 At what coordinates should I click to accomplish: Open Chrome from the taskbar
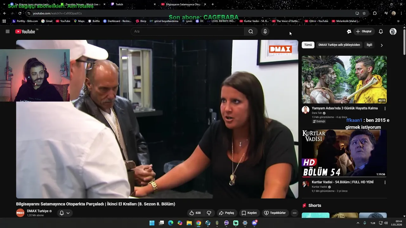(x=199, y=223)
